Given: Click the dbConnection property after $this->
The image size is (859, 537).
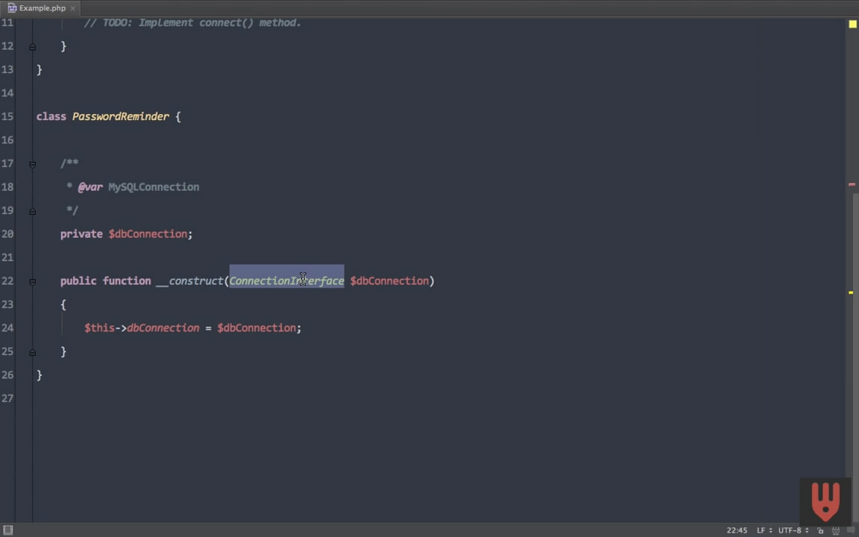Looking at the screenshot, I should click(x=163, y=327).
